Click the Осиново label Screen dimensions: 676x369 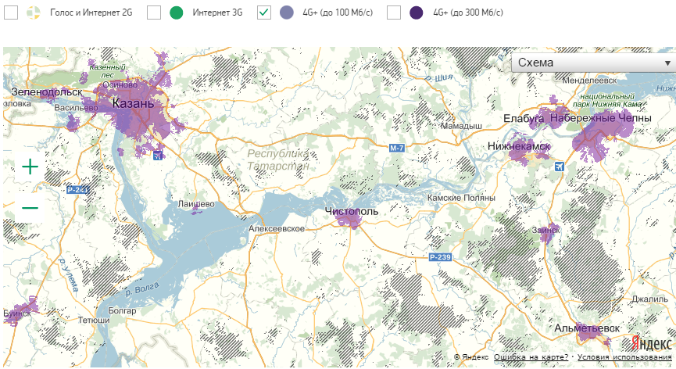tap(120, 84)
